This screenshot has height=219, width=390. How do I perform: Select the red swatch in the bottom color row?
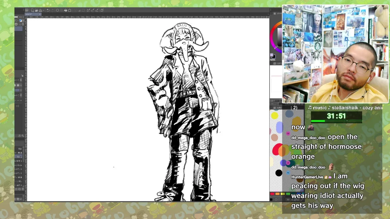pos(272,194)
